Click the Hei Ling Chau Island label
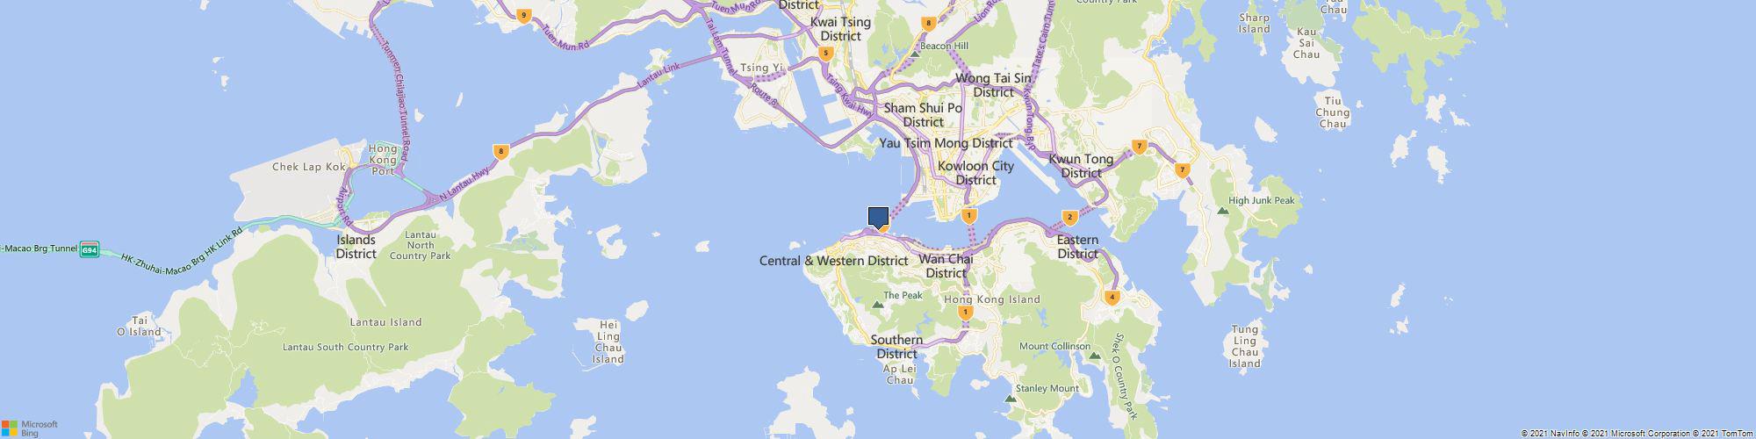The image size is (1756, 439). pyautogui.click(x=608, y=342)
